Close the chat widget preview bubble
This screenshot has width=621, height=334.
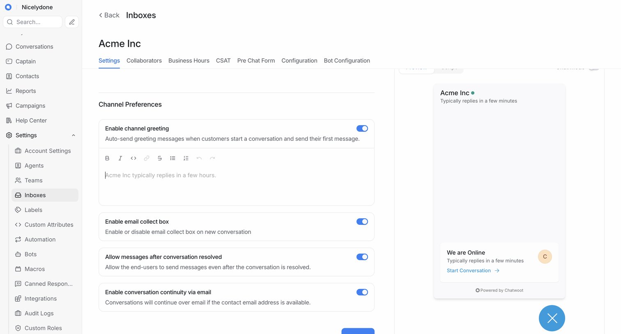(x=552, y=318)
